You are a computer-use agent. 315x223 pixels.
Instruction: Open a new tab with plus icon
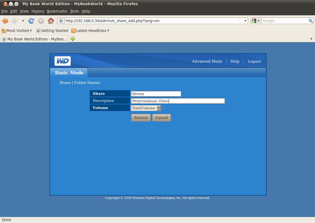(x=73, y=39)
